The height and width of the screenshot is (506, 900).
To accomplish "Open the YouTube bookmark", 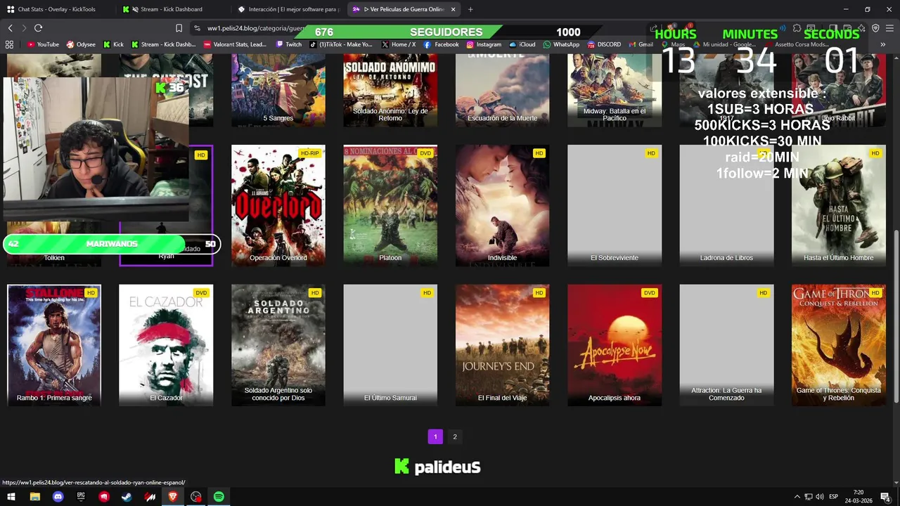I will tap(43, 44).
